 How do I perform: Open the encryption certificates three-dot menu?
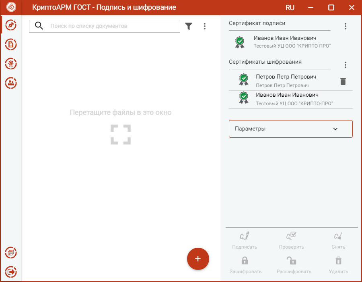(346, 65)
